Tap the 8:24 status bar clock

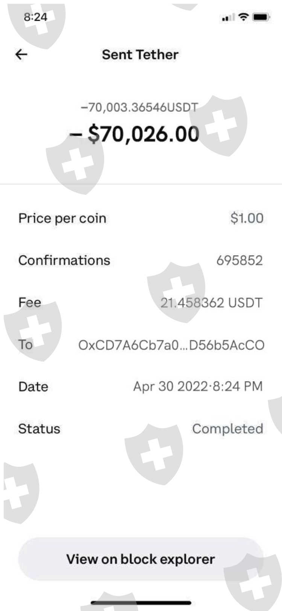click(x=35, y=17)
